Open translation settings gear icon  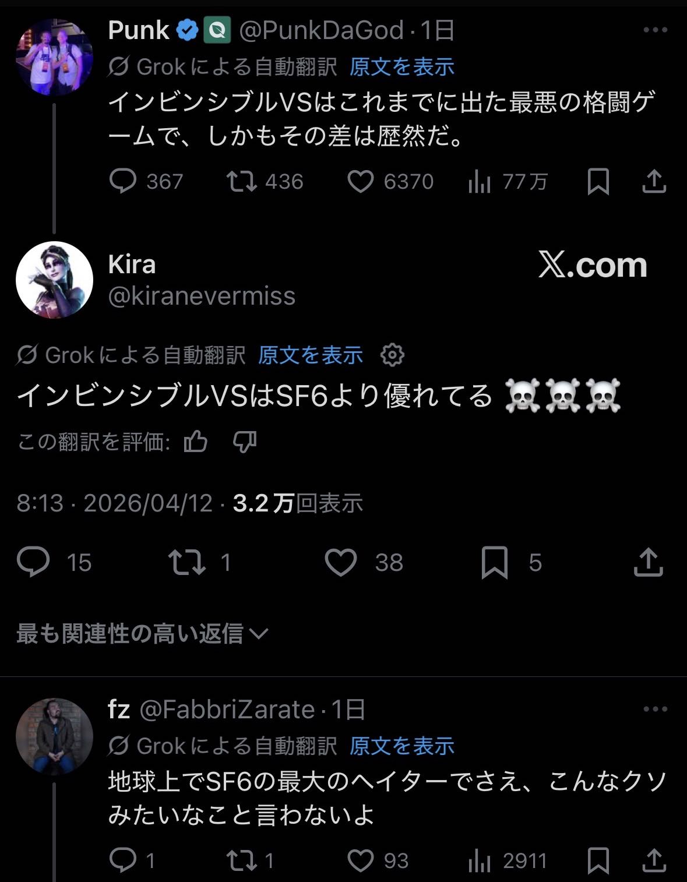392,355
